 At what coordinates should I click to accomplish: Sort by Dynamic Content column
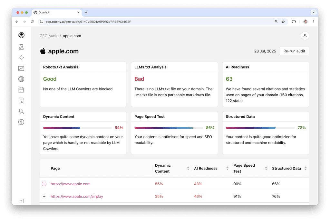pos(188,168)
